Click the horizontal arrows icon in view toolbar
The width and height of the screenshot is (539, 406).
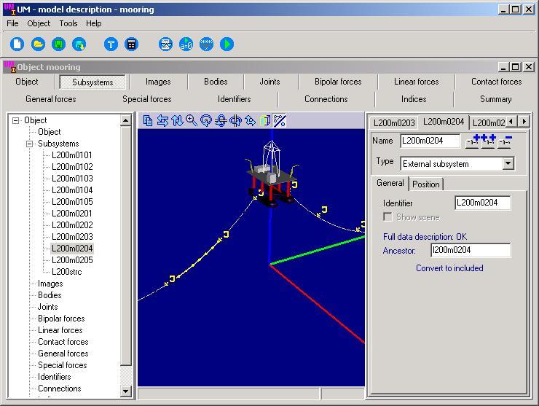click(x=162, y=121)
